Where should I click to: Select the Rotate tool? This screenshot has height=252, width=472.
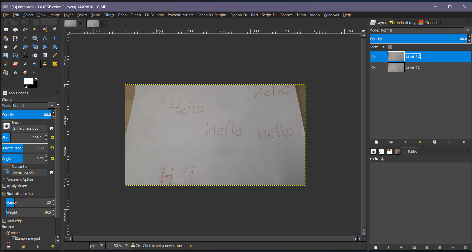[x=25, y=47]
